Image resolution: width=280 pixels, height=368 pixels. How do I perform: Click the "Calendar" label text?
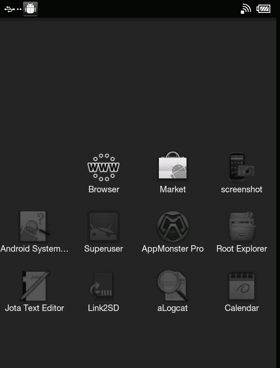(242, 308)
